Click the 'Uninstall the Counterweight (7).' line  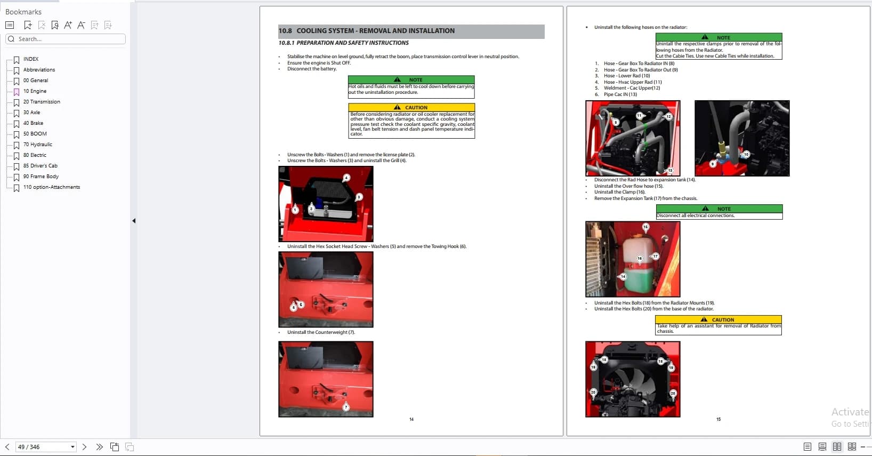pyautogui.click(x=321, y=332)
